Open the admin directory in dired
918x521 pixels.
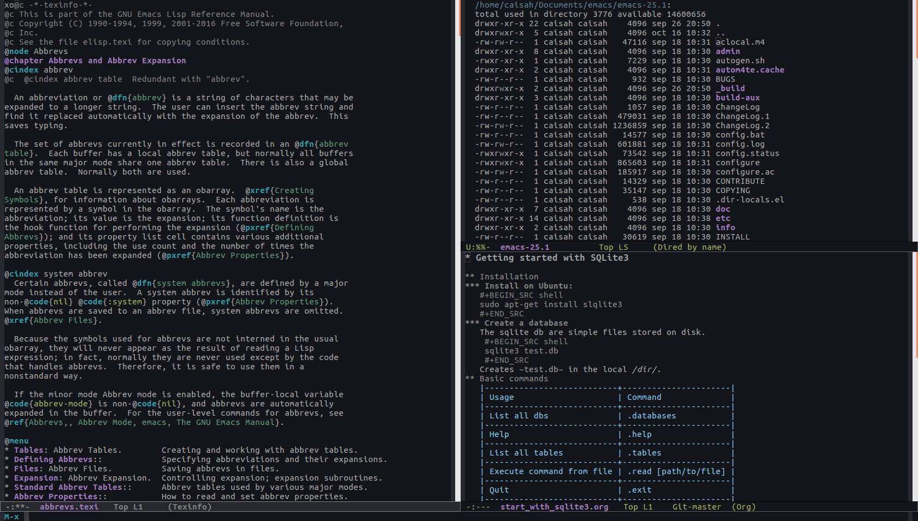pos(728,51)
